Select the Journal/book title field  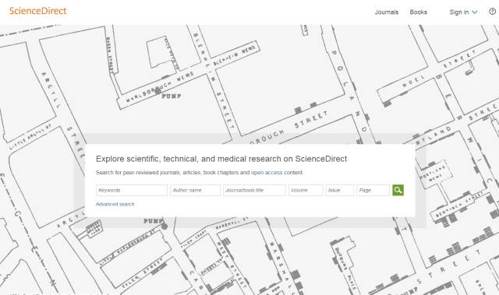254,190
